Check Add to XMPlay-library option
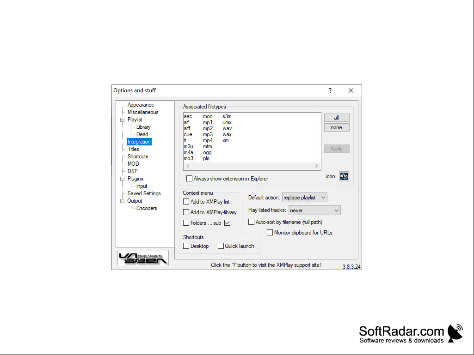Image resolution: width=474 pixels, height=355 pixels. click(x=186, y=212)
